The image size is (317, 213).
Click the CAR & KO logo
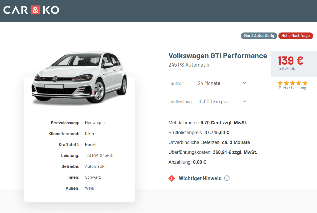pyautogui.click(x=31, y=10)
